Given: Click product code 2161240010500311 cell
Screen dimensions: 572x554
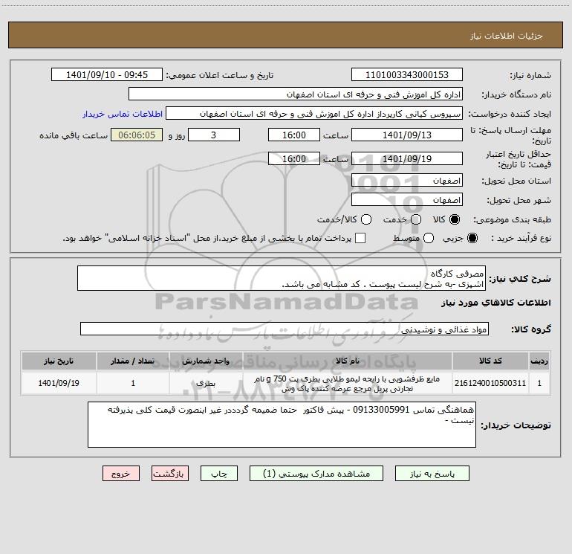Looking at the screenshot, I should pyautogui.click(x=490, y=383).
